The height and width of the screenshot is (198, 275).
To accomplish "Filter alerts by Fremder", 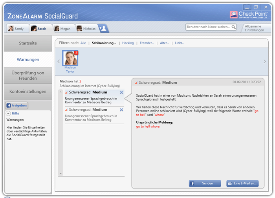I will pyautogui.click(x=147, y=43).
